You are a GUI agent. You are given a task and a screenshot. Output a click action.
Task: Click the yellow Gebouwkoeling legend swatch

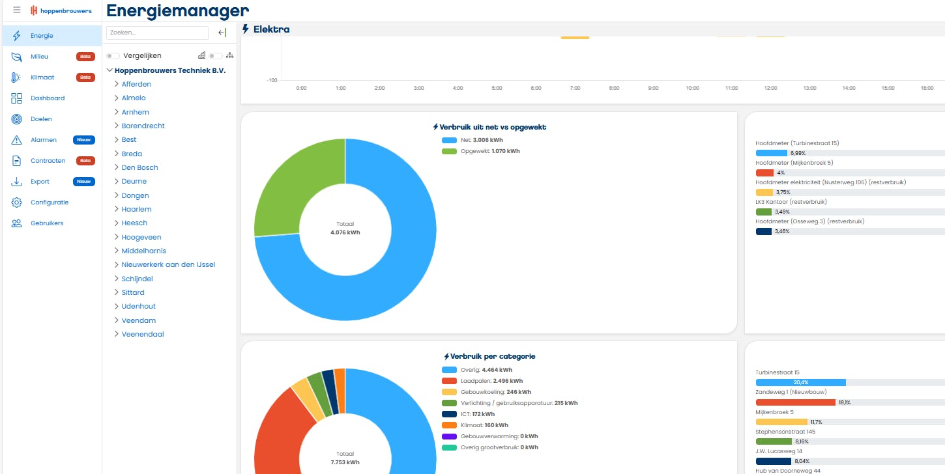click(x=450, y=392)
